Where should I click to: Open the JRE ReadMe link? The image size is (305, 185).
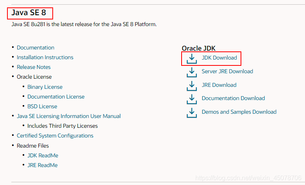click(x=43, y=165)
